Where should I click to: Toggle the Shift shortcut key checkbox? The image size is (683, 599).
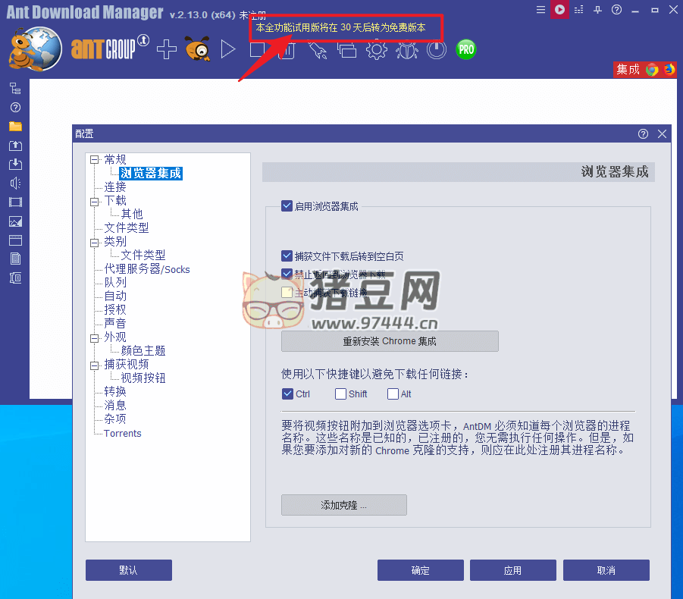click(x=341, y=394)
